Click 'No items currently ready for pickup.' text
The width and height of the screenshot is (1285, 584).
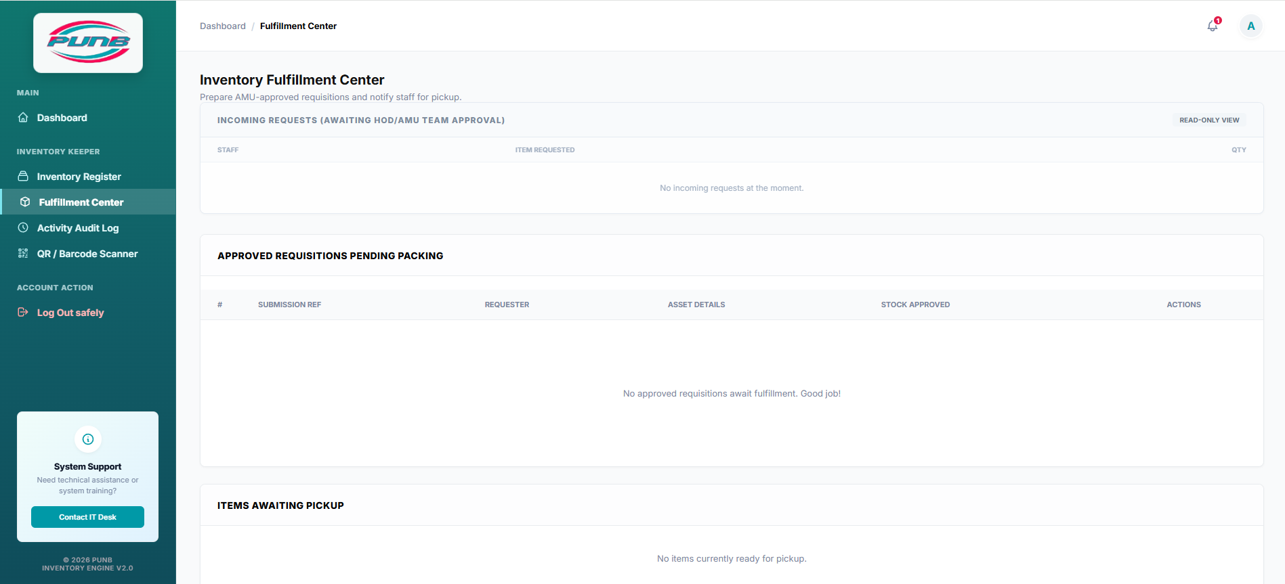point(732,558)
